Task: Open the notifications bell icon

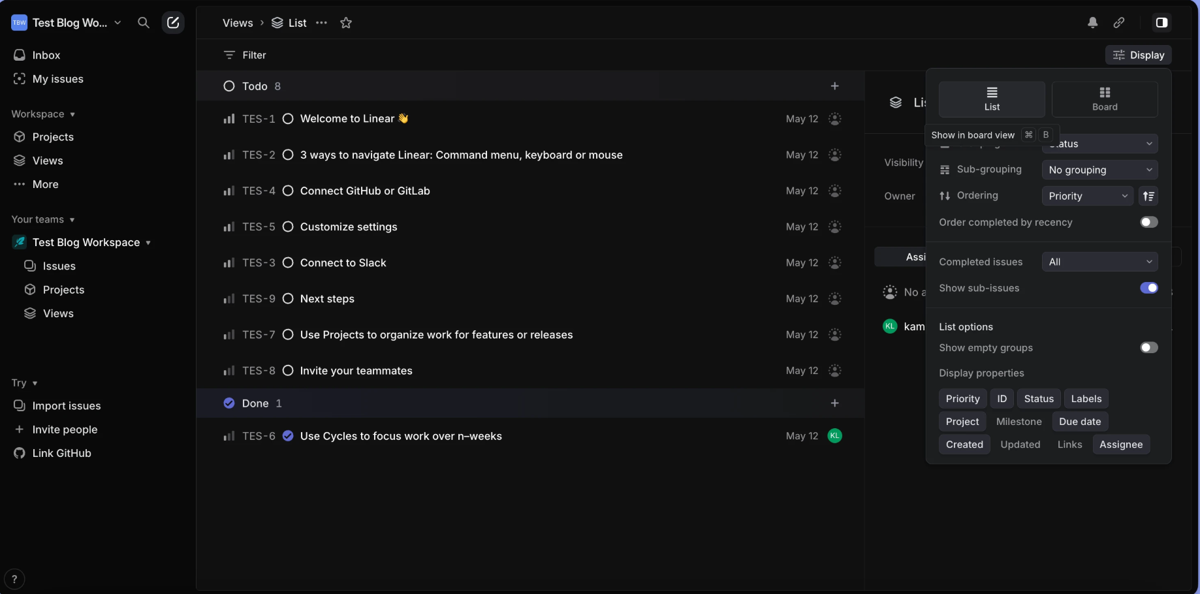Action: [x=1092, y=23]
